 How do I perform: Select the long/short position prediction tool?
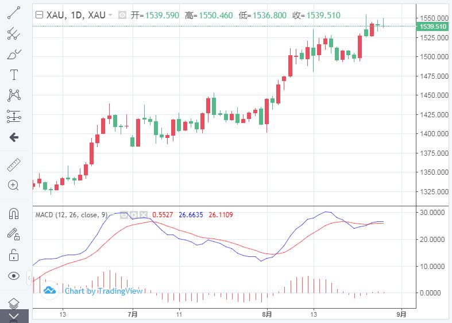(x=14, y=116)
